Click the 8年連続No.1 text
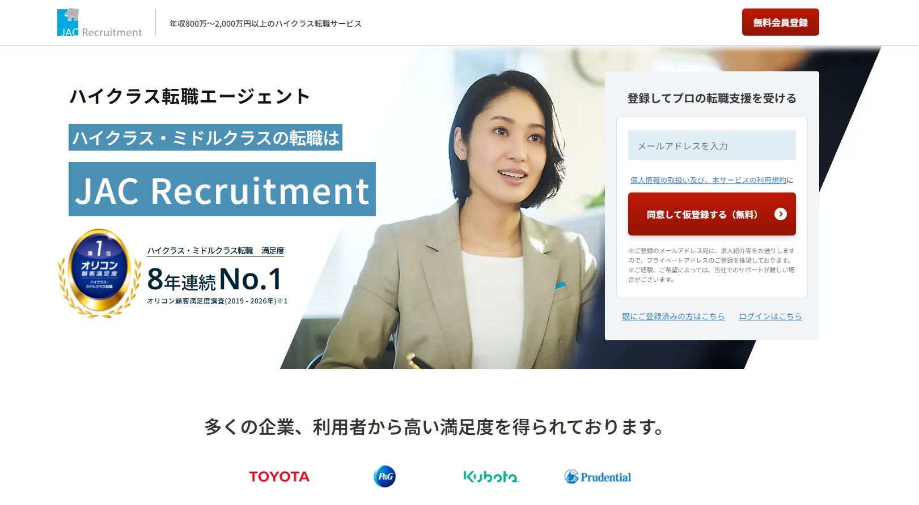Viewport: 919px width, 505px height. point(214,279)
